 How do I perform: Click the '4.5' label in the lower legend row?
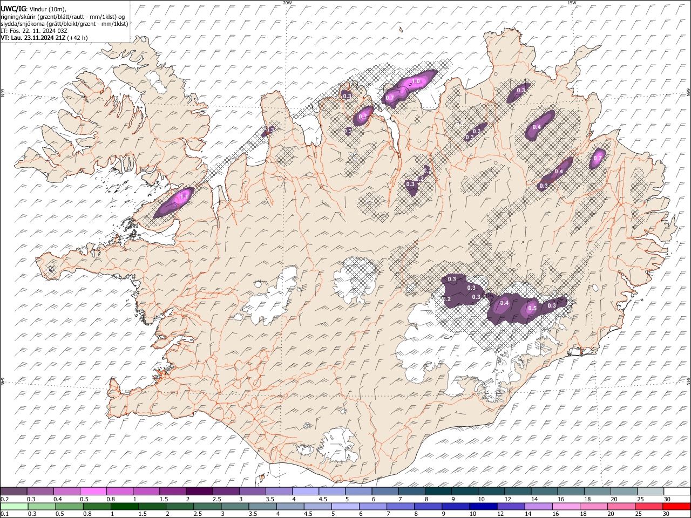coord(308,514)
